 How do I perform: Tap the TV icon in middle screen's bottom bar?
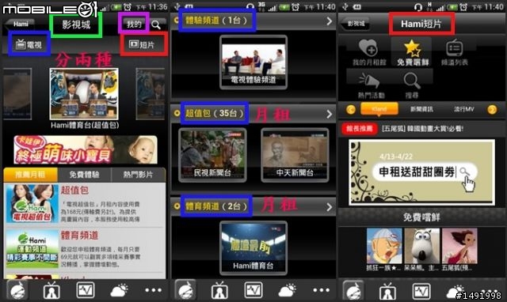coord(220,290)
